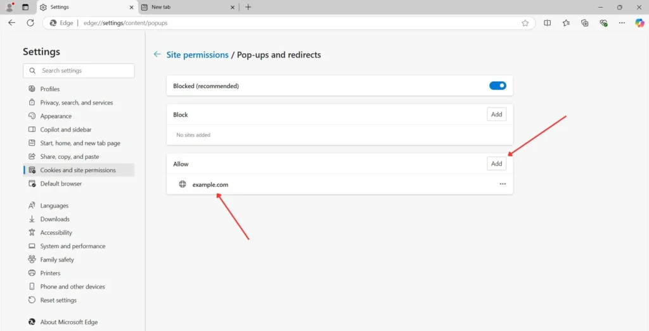This screenshot has height=331, width=649.
Task: Open tab actions menu icon
Action: click(x=25, y=7)
